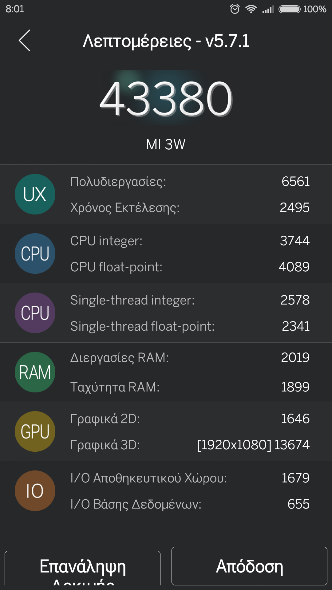Tap the green RAM category icon
This screenshot has height=590, width=332.
pos(35,372)
